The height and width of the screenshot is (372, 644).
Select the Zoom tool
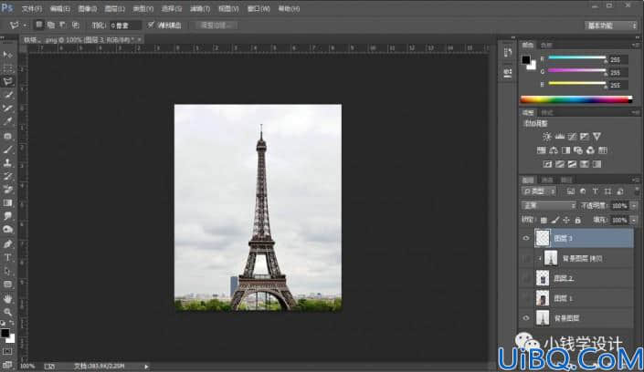[x=7, y=312]
